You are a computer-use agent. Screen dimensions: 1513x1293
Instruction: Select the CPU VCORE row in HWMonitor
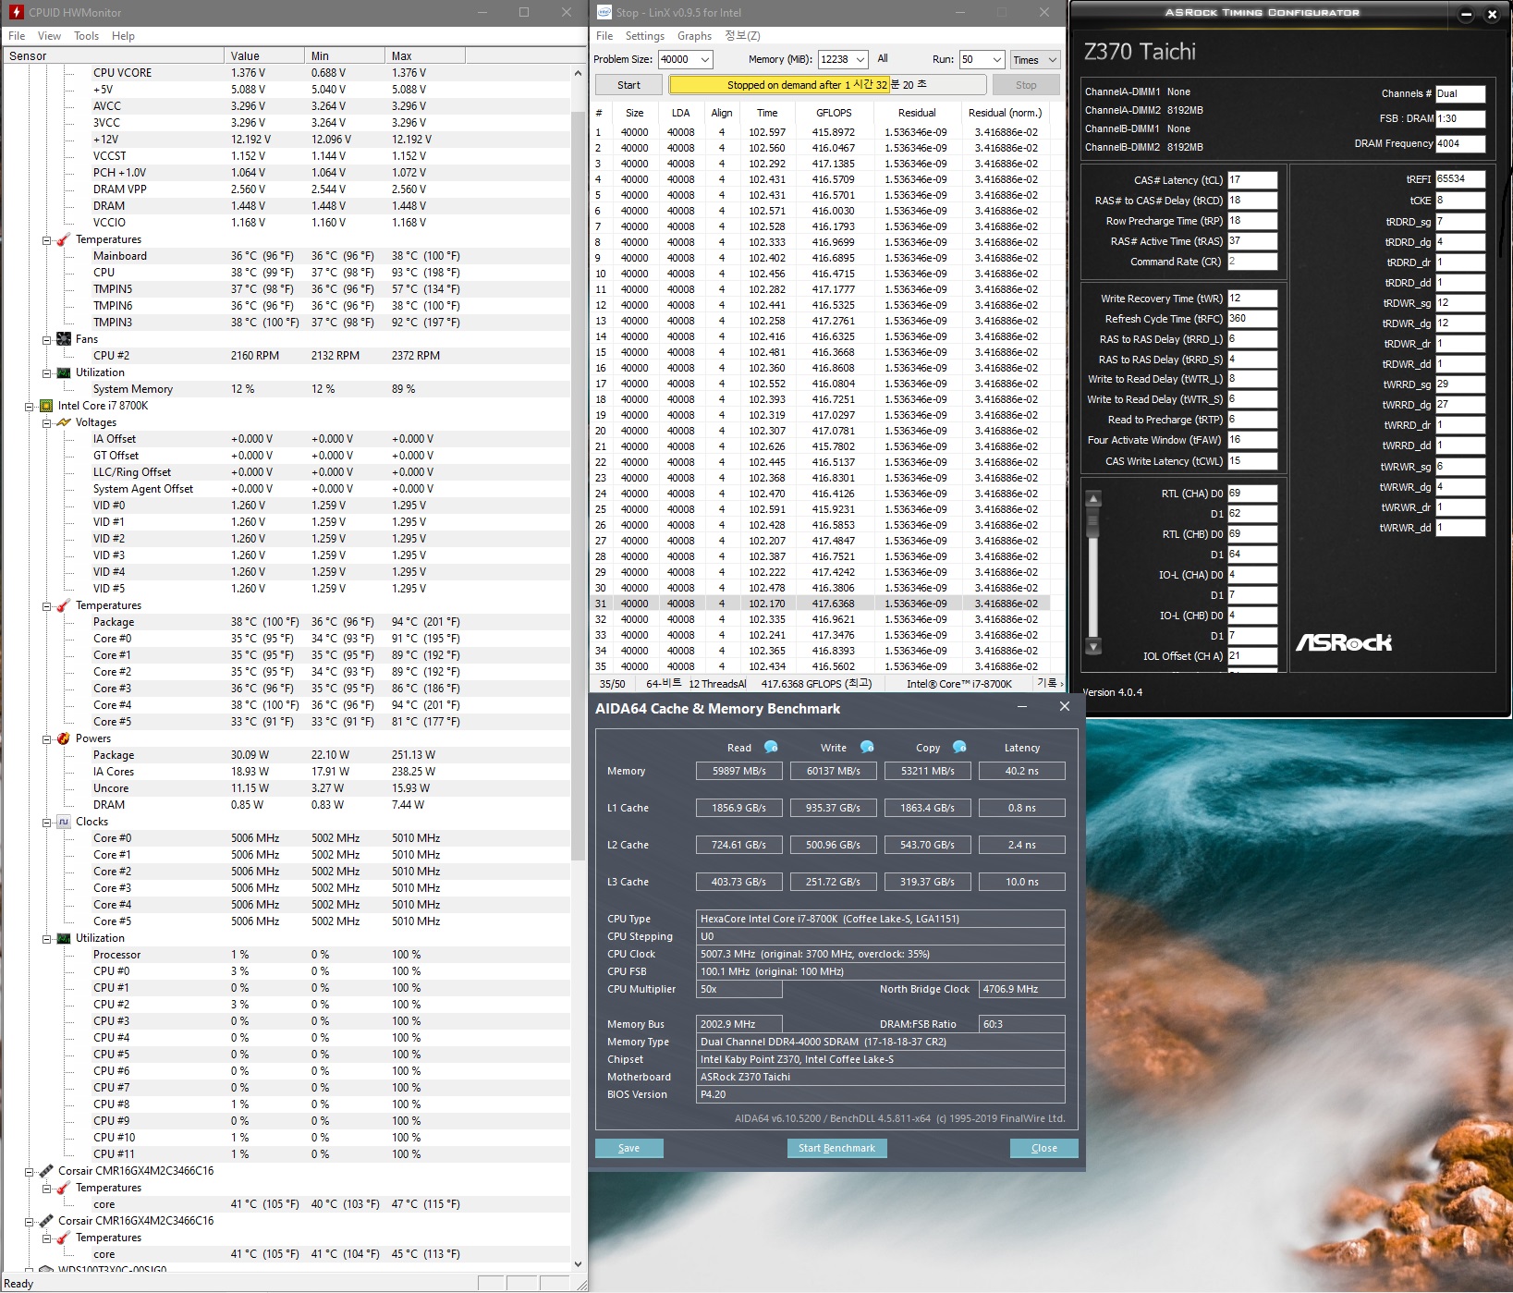pos(287,73)
